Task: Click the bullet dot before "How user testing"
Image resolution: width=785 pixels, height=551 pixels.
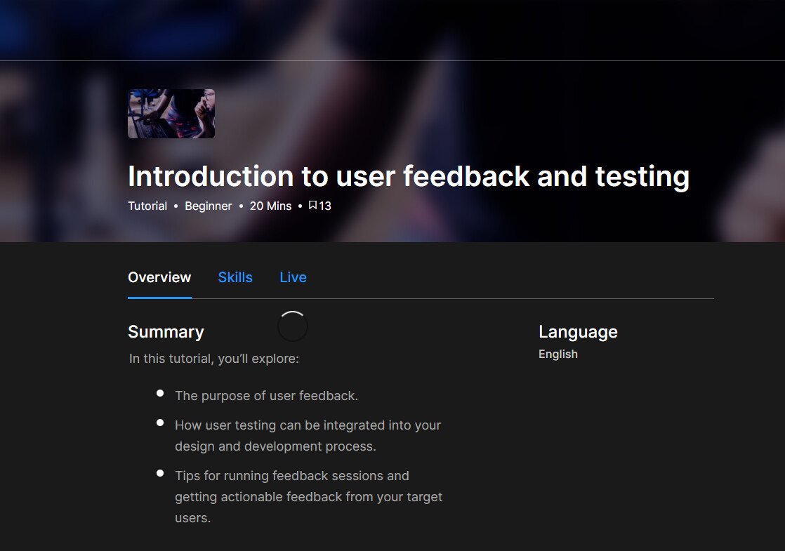Action: click(x=160, y=423)
